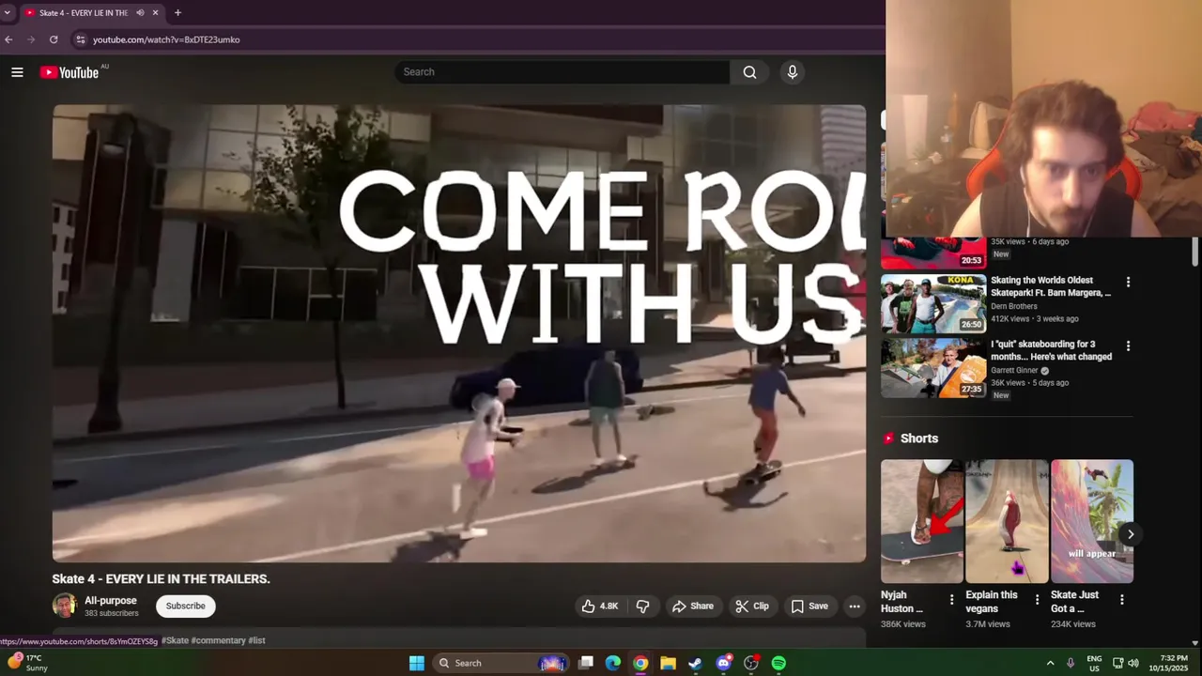Save the video to a playlist
This screenshot has height=676, width=1202.
tap(809, 607)
